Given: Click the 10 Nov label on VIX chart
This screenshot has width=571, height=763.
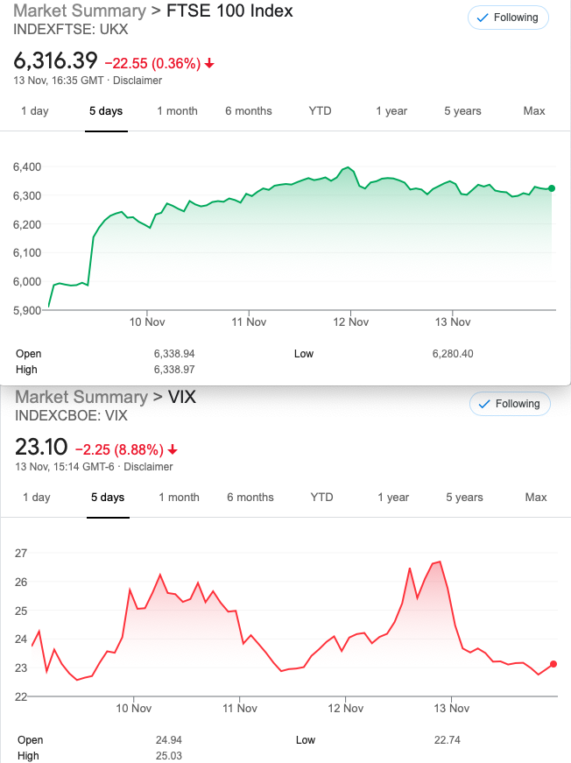Looking at the screenshot, I should coord(134,709).
